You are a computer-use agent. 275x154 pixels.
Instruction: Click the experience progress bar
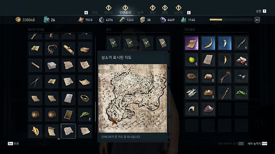(x=231, y=20)
